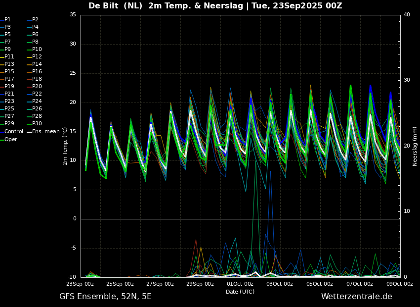Click the GFS Ensemble, 52N, 5E caption
420x307 pixels.
click(105, 297)
